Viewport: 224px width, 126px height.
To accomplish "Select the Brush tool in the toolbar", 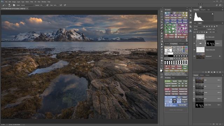I will [162, 30].
